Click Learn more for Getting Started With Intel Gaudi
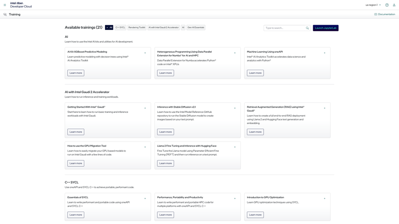The height and width of the screenshot is (224, 399). click(75, 132)
